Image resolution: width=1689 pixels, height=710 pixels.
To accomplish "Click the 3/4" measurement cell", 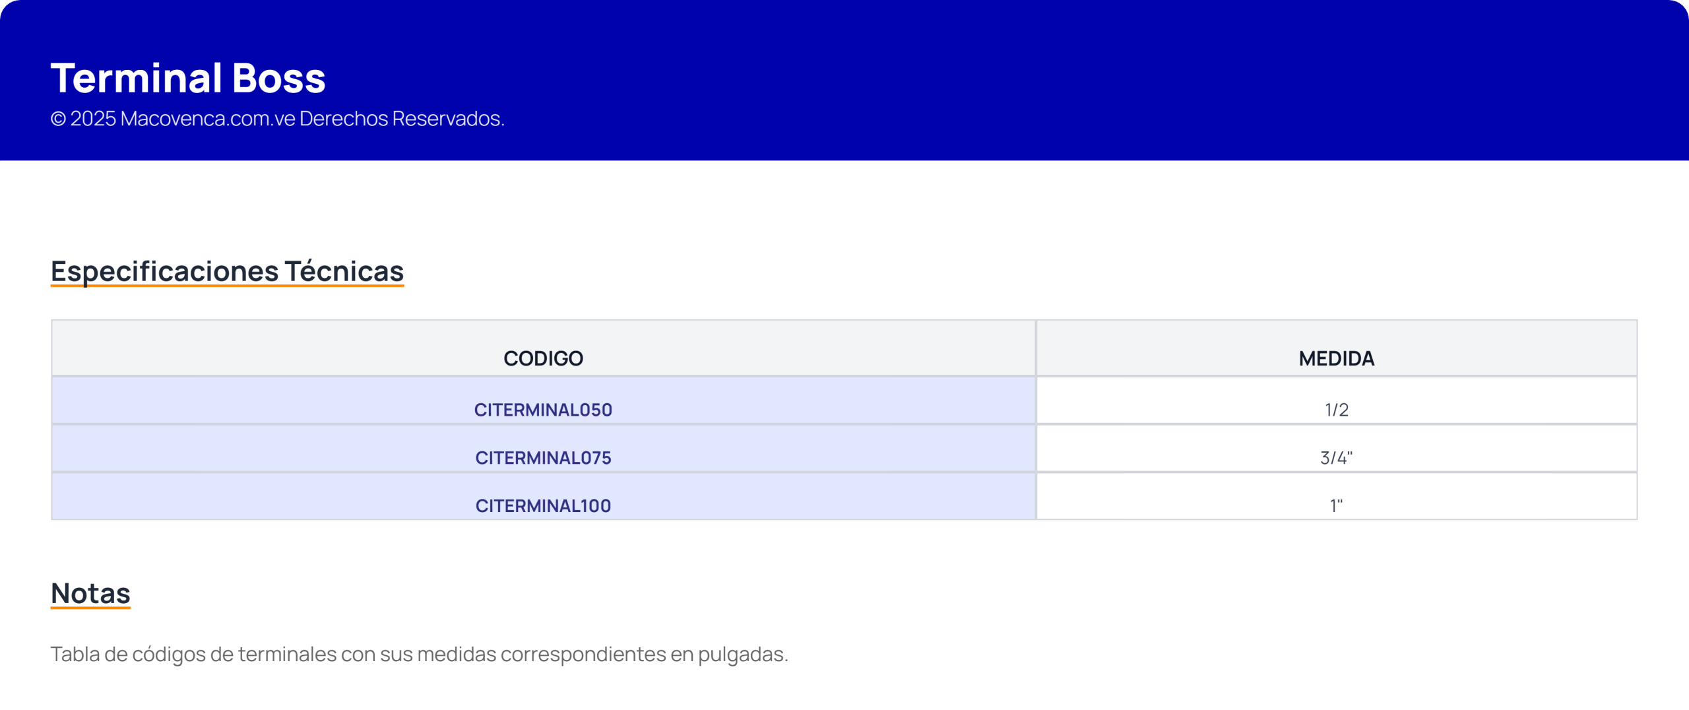I will point(1336,458).
